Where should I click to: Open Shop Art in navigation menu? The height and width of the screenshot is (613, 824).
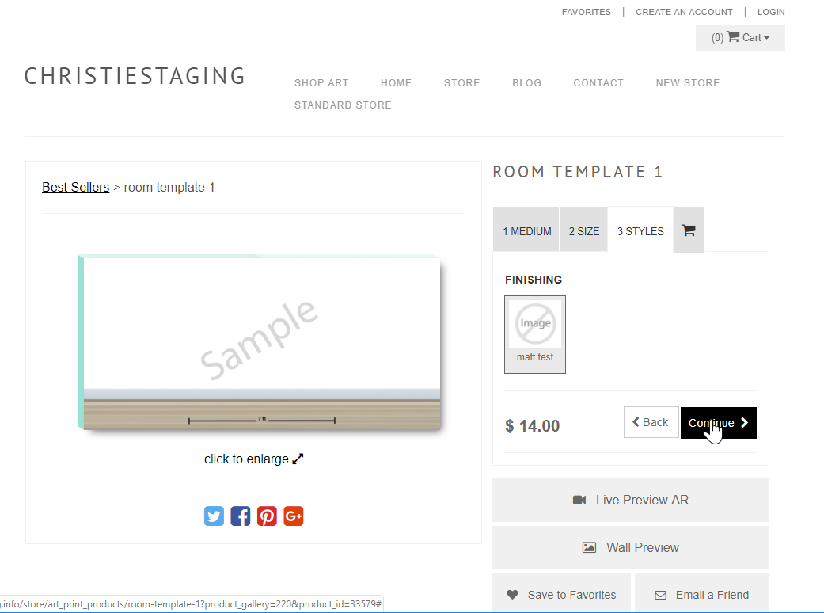(x=321, y=82)
